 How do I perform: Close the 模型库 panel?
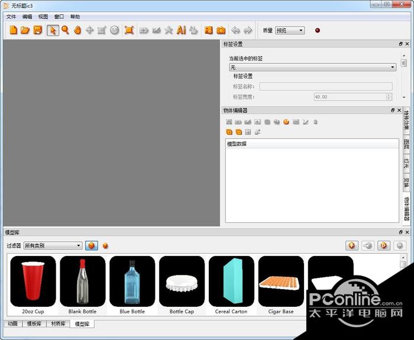click(407, 232)
